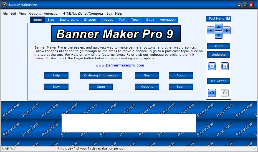Viewport: 258px width, 152px height.
Task: Click the Ordering Information button
Action: [101, 75]
